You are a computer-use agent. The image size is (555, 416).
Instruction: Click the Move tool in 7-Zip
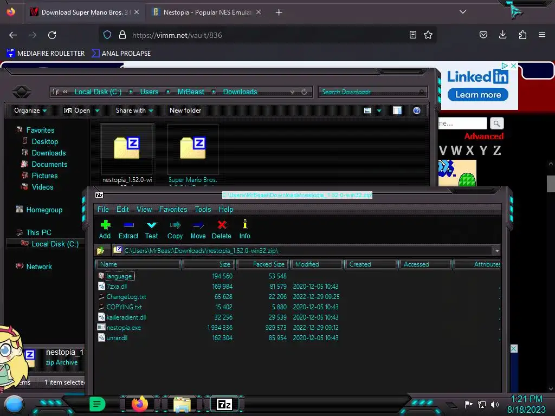pyautogui.click(x=198, y=230)
